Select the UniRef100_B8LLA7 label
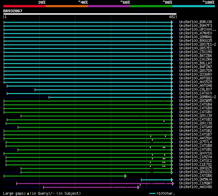This screenshot has width=218, height=196. pyautogui.click(x=196, y=63)
